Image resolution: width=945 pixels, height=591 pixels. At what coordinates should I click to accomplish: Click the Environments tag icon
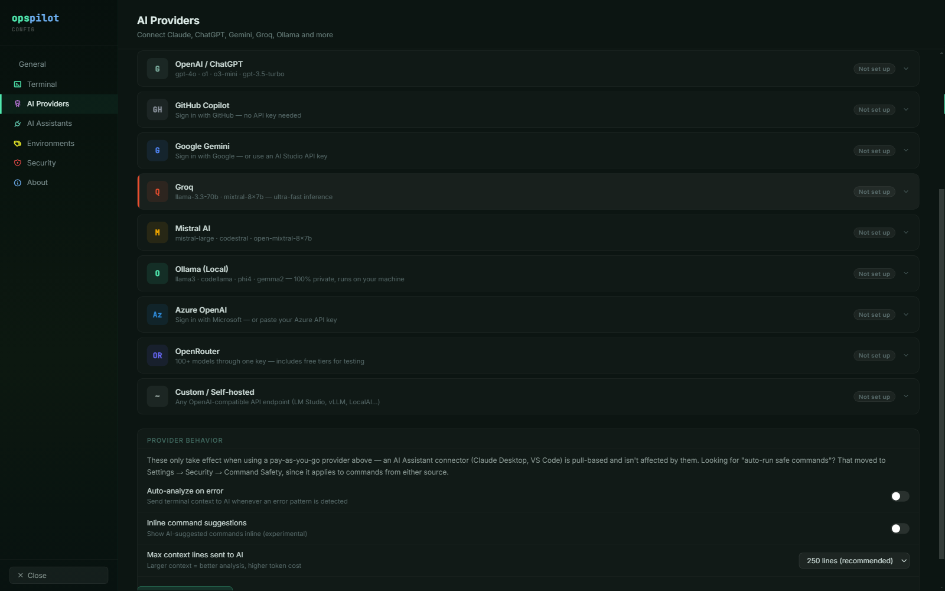[x=18, y=144]
